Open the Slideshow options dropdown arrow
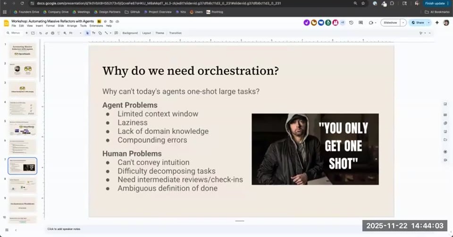 pyautogui.click(x=403, y=23)
